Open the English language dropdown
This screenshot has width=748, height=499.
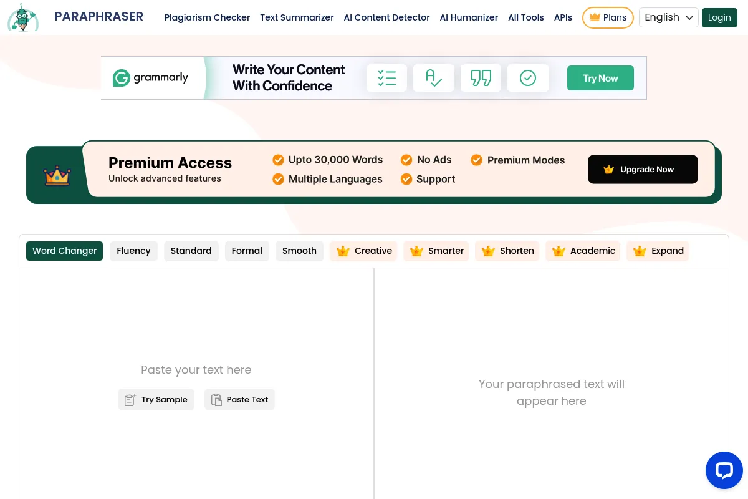tap(669, 17)
